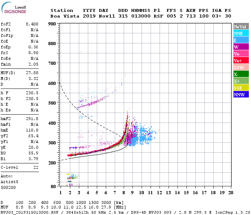Select the X+ light green legend swatch
Viewport: 251px width, 215px height.
(x=241, y=81)
